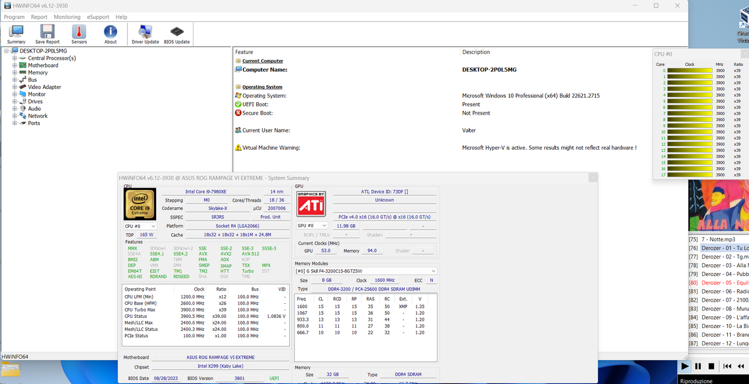749x384 pixels.
Task: Click the Monitor tree icon
Action: point(23,94)
